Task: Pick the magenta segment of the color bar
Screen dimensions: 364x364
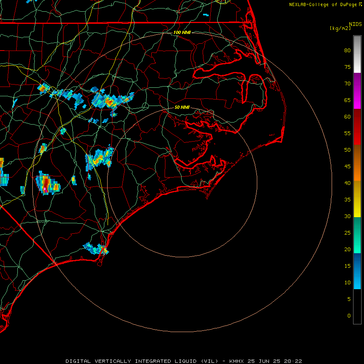Action: (357, 91)
